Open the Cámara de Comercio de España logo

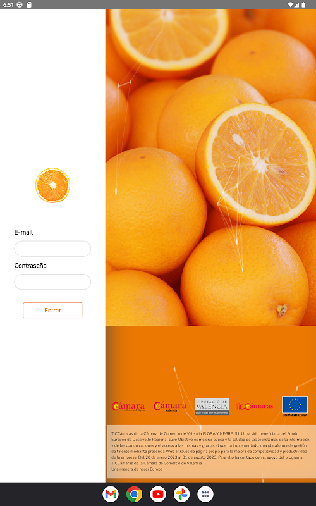point(128,406)
